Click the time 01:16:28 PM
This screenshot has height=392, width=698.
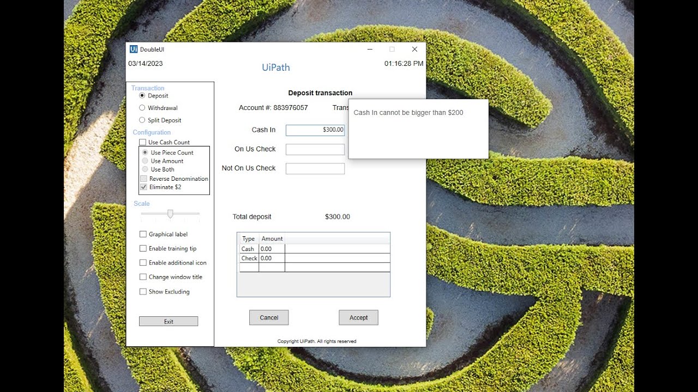[x=404, y=64]
